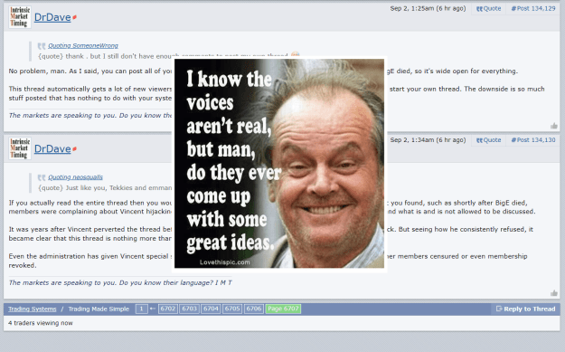
Task: Go to page 6705
Action: pyautogui.click(x=232, y=309)
